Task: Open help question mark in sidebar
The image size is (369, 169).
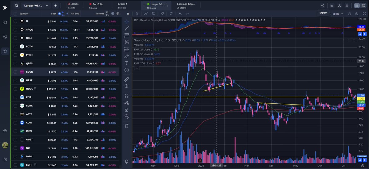Action: tap(5, 159)
